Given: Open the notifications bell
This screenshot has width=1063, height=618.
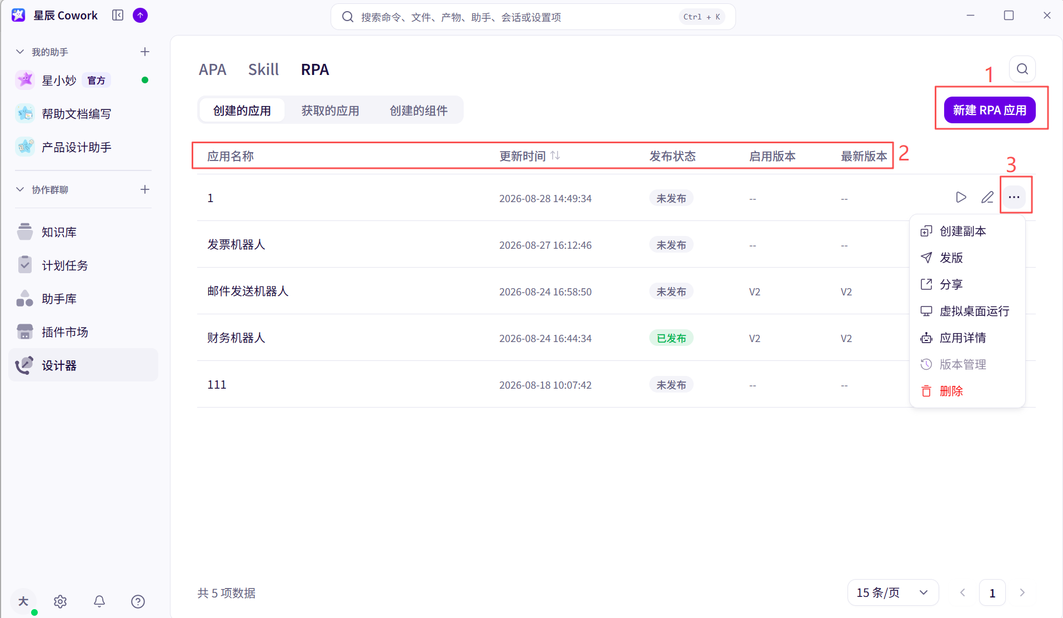Looking at the screenshot, I should [99, 601].
